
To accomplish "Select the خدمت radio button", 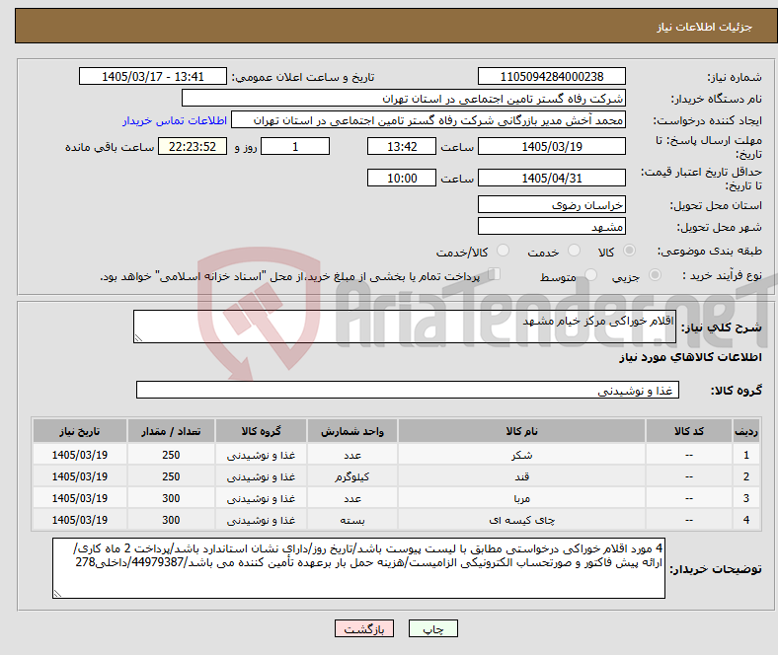I will 574,251.
